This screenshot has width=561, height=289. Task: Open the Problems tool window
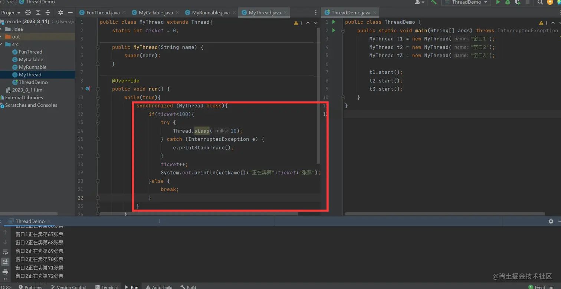pyautogui.click(x=31, y=287)
